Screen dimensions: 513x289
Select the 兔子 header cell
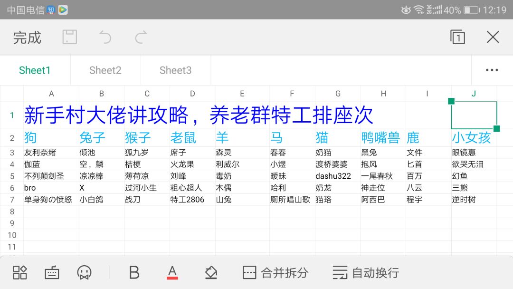point(102,138)
